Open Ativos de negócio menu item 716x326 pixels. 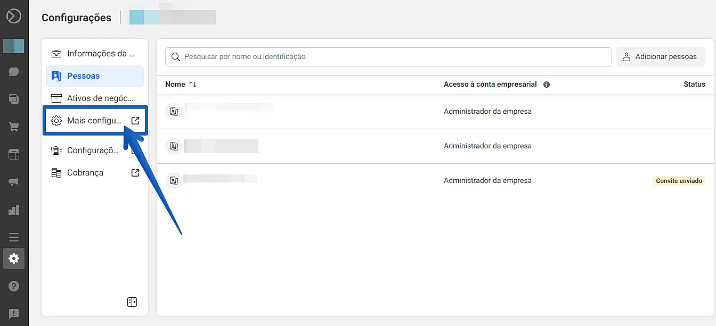95,98
